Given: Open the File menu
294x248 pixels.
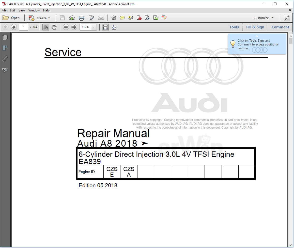Looking at the screenshot, I should coord(4,10).
